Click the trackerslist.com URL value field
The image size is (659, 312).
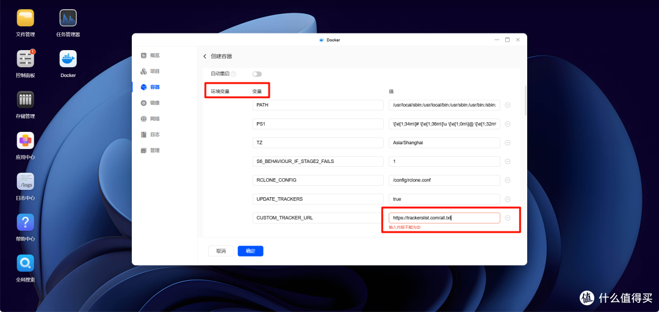(x=444, y=218)
